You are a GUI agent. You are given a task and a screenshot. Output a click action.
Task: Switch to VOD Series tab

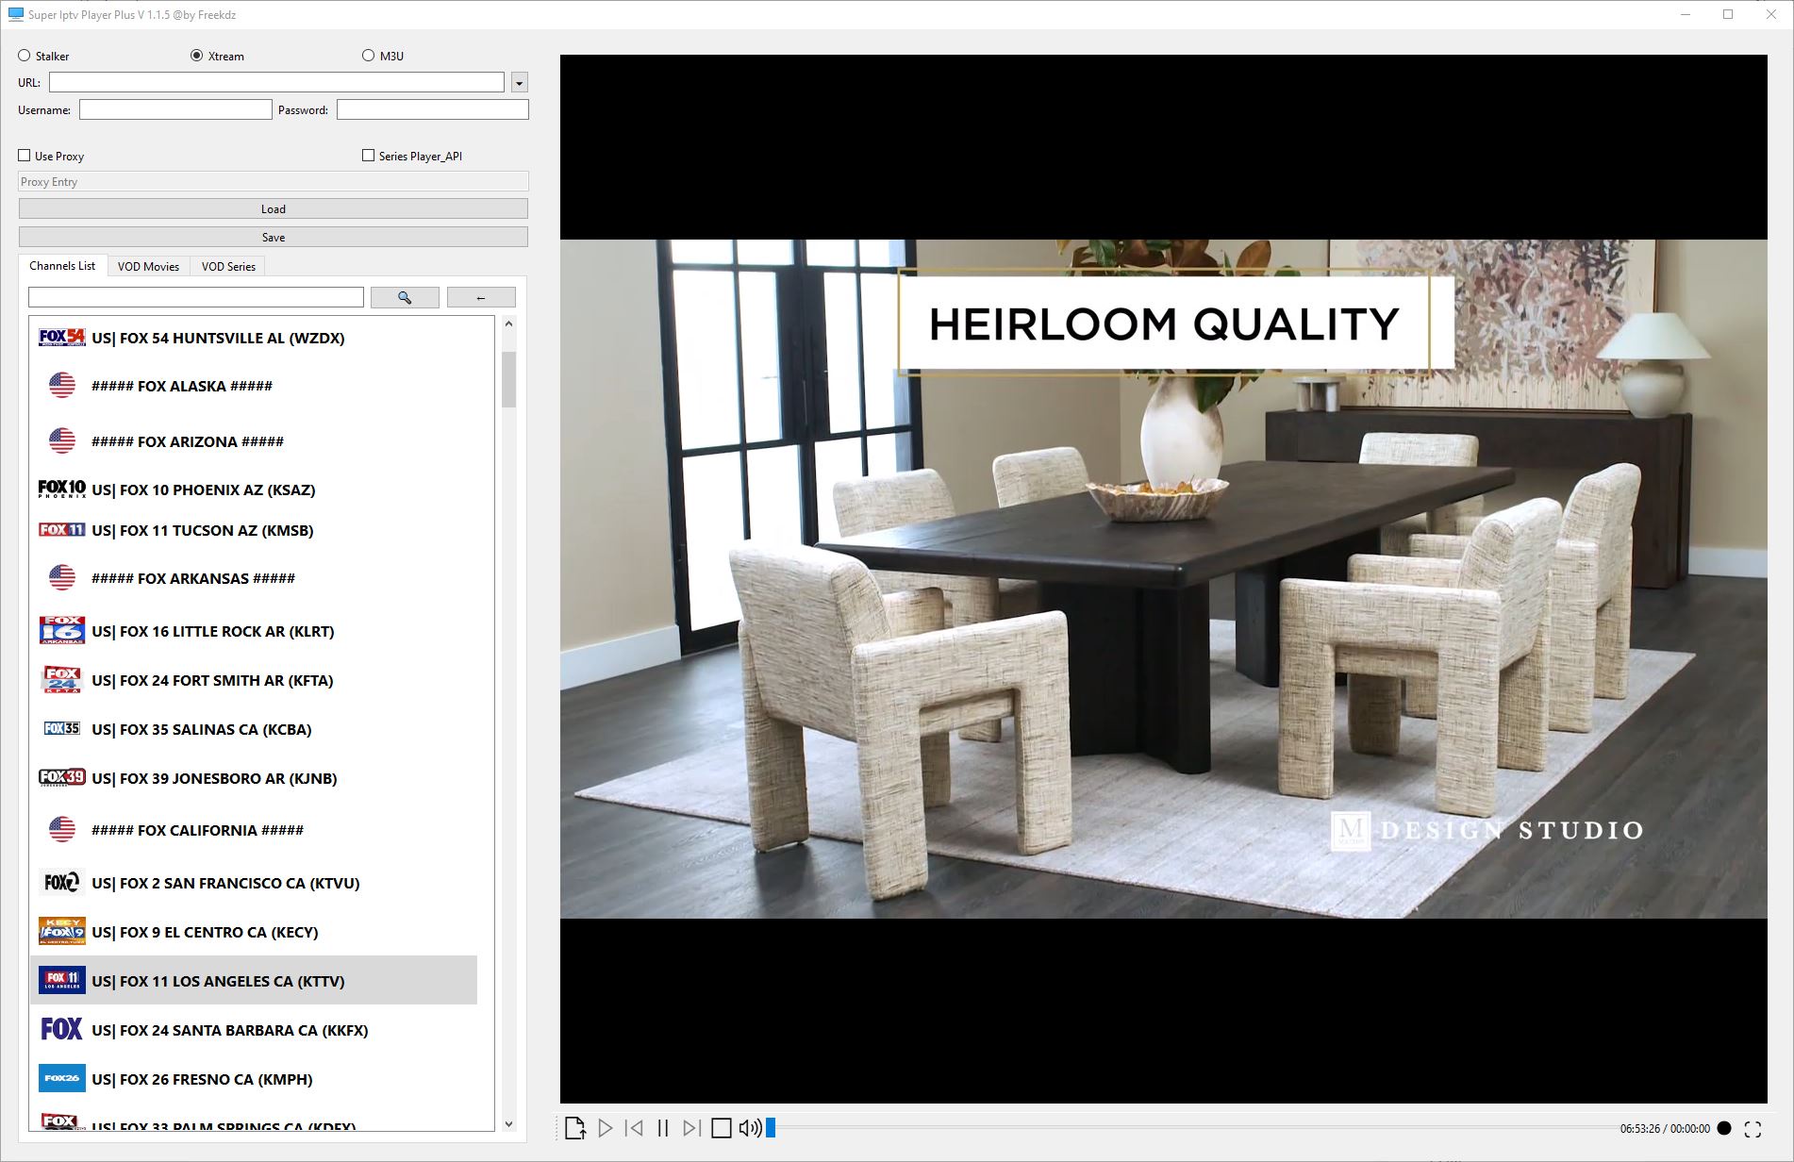pyautogui.click(x=228, y=267)
